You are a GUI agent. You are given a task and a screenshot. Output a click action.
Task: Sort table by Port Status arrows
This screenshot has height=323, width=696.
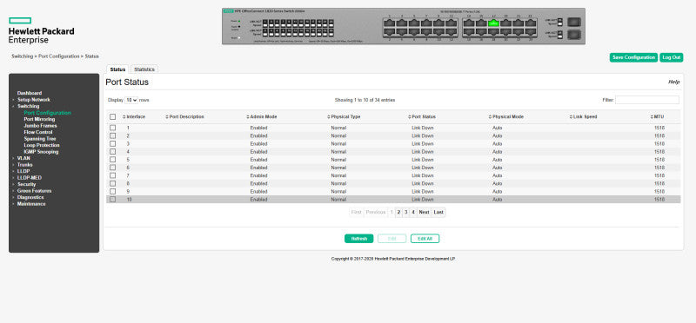point(409,117)
